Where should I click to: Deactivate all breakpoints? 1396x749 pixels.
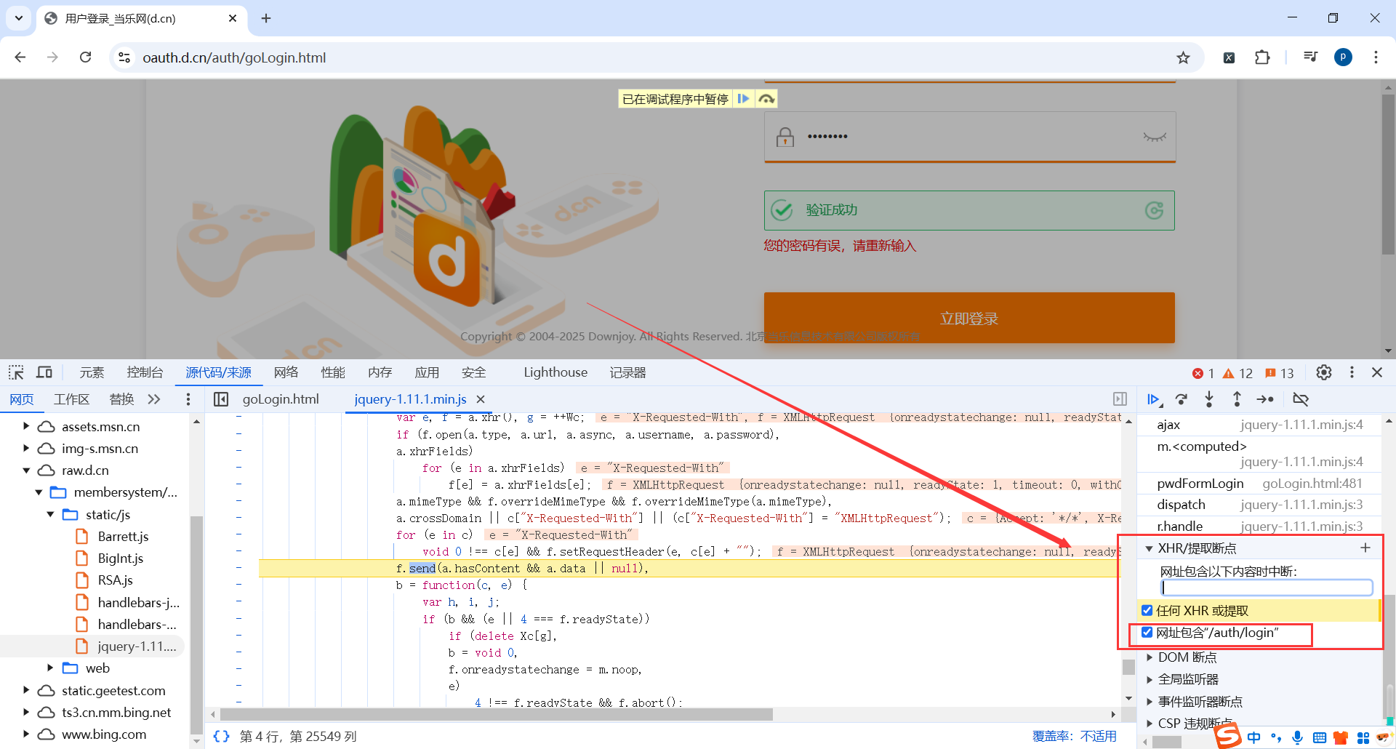click(x=1301, y=399)
